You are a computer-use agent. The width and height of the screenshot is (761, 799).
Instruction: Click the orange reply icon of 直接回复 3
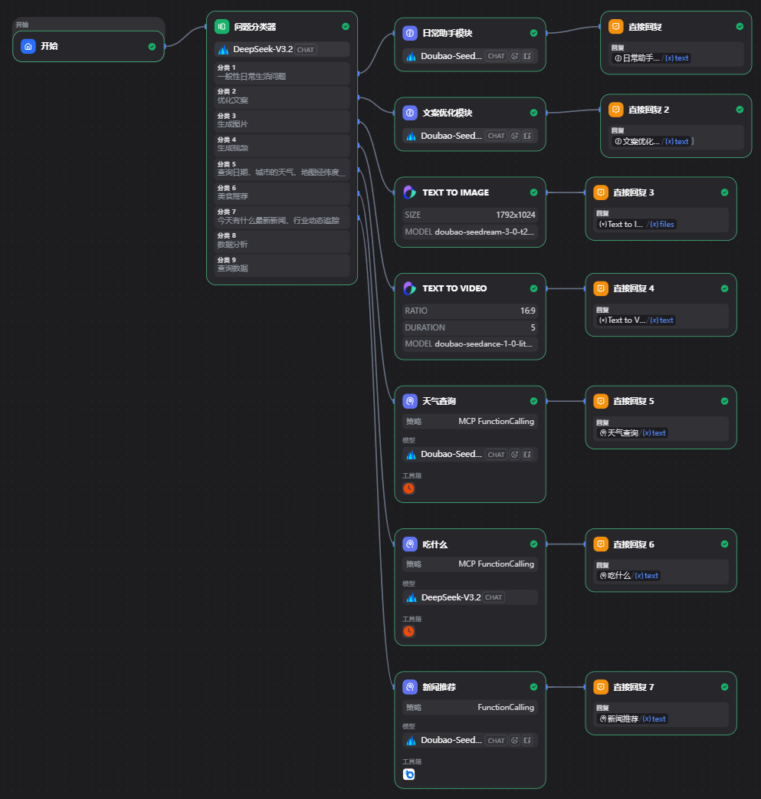click(601, 192)
